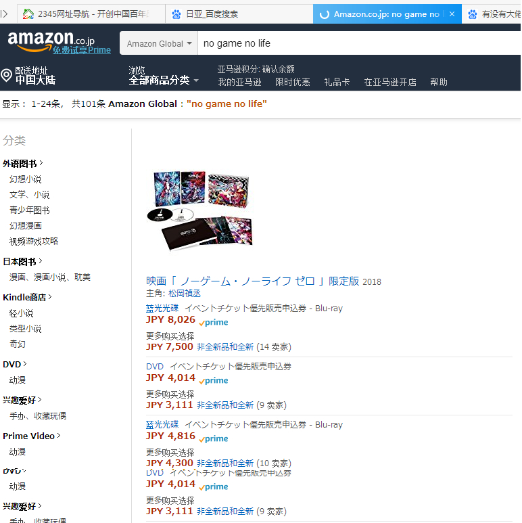Click the JPY 4,014 price under first DVD
The height and width of the screenshot is (523, 522).
(170, 378)
